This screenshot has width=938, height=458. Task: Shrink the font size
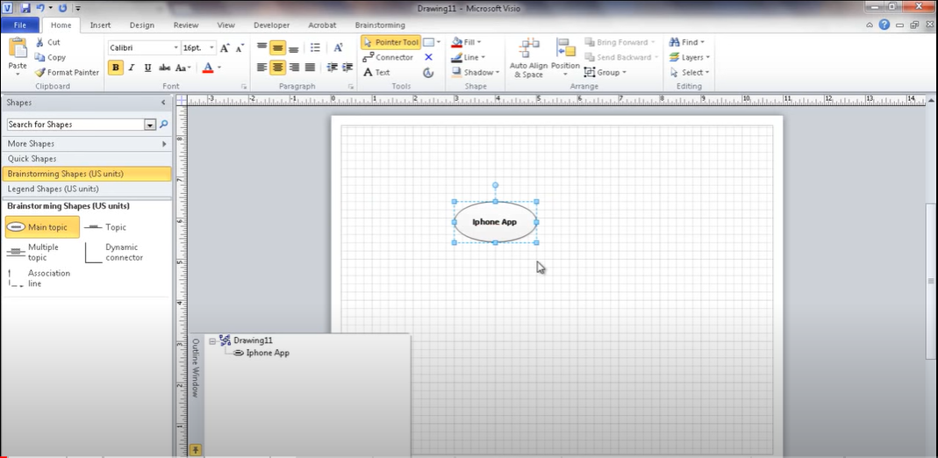pos(240,48)
